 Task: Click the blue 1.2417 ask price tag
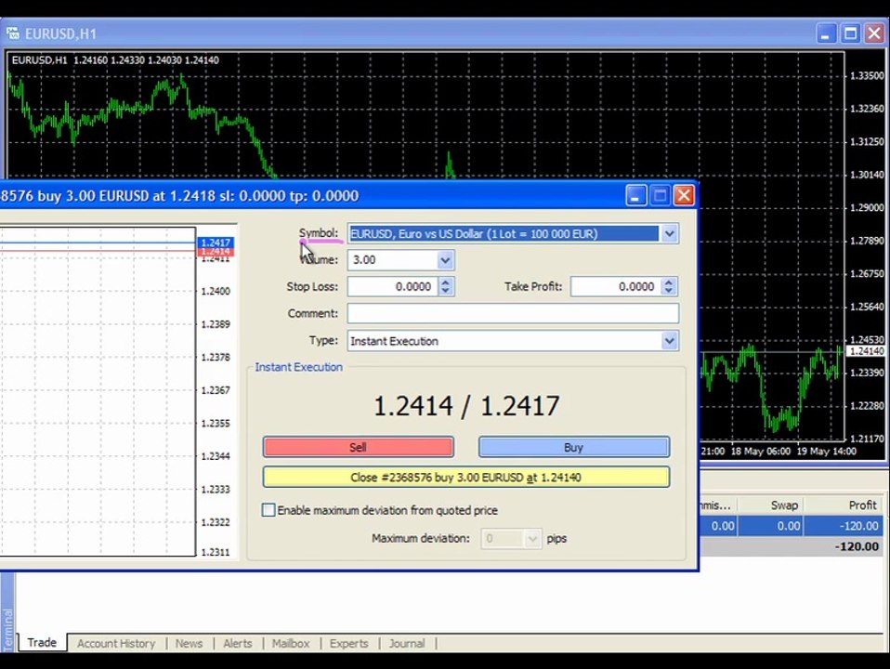(216, 243)
